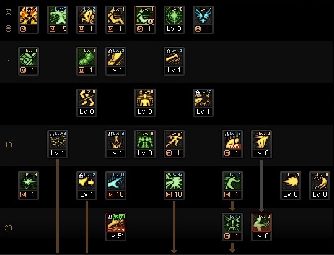Click the fist with arrow skill icon

87,181
